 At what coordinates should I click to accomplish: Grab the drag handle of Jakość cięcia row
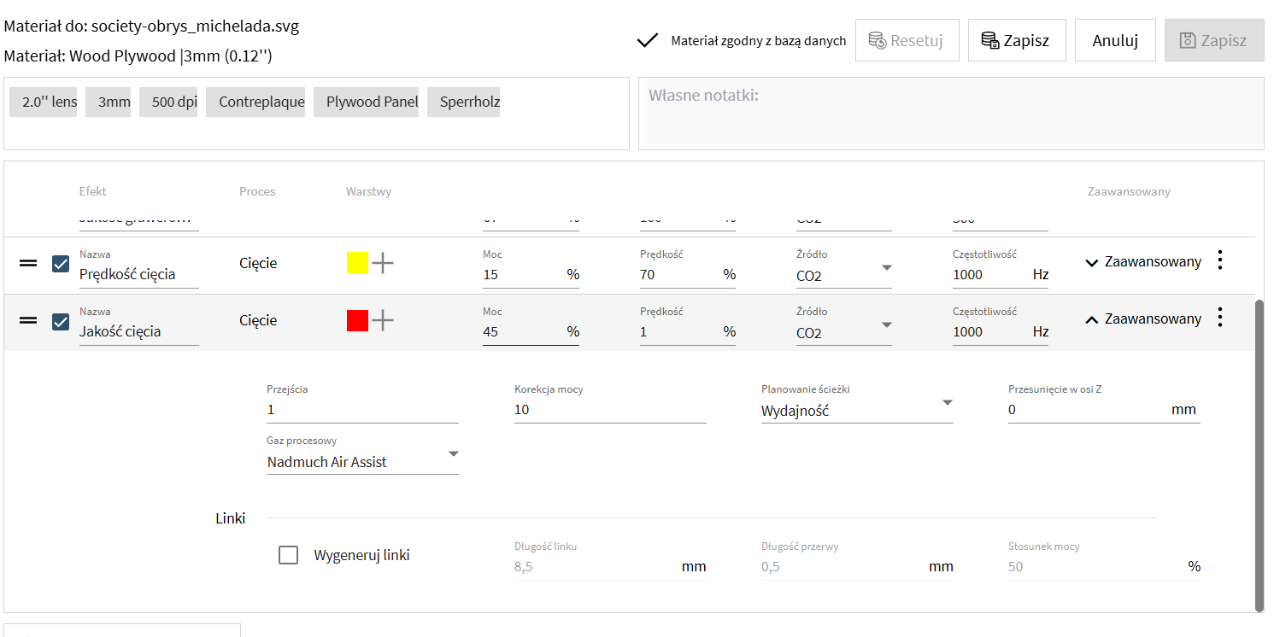[x=28, y=321]
